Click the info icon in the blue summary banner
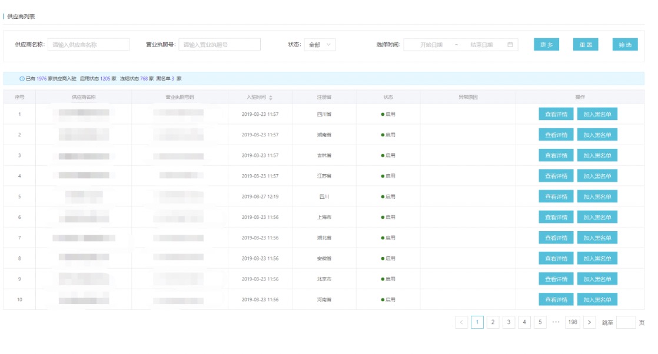This screenshot has width=658, height=354. (22, 78)
